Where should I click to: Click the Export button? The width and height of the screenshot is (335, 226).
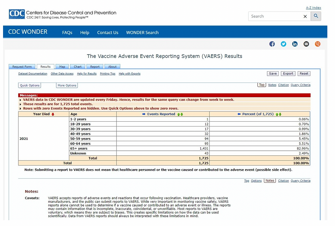tap(288, 74)
